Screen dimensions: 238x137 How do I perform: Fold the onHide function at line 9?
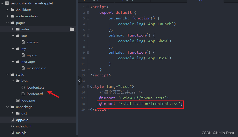click(x=88, y=52)
